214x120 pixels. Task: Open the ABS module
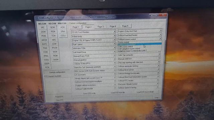[54, 40]
